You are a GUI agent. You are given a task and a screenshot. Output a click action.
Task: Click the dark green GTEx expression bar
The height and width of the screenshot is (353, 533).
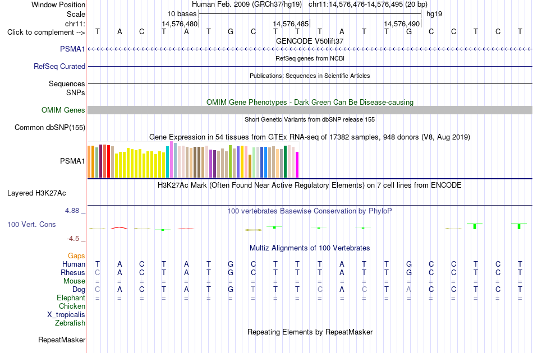tap(285, 161)
